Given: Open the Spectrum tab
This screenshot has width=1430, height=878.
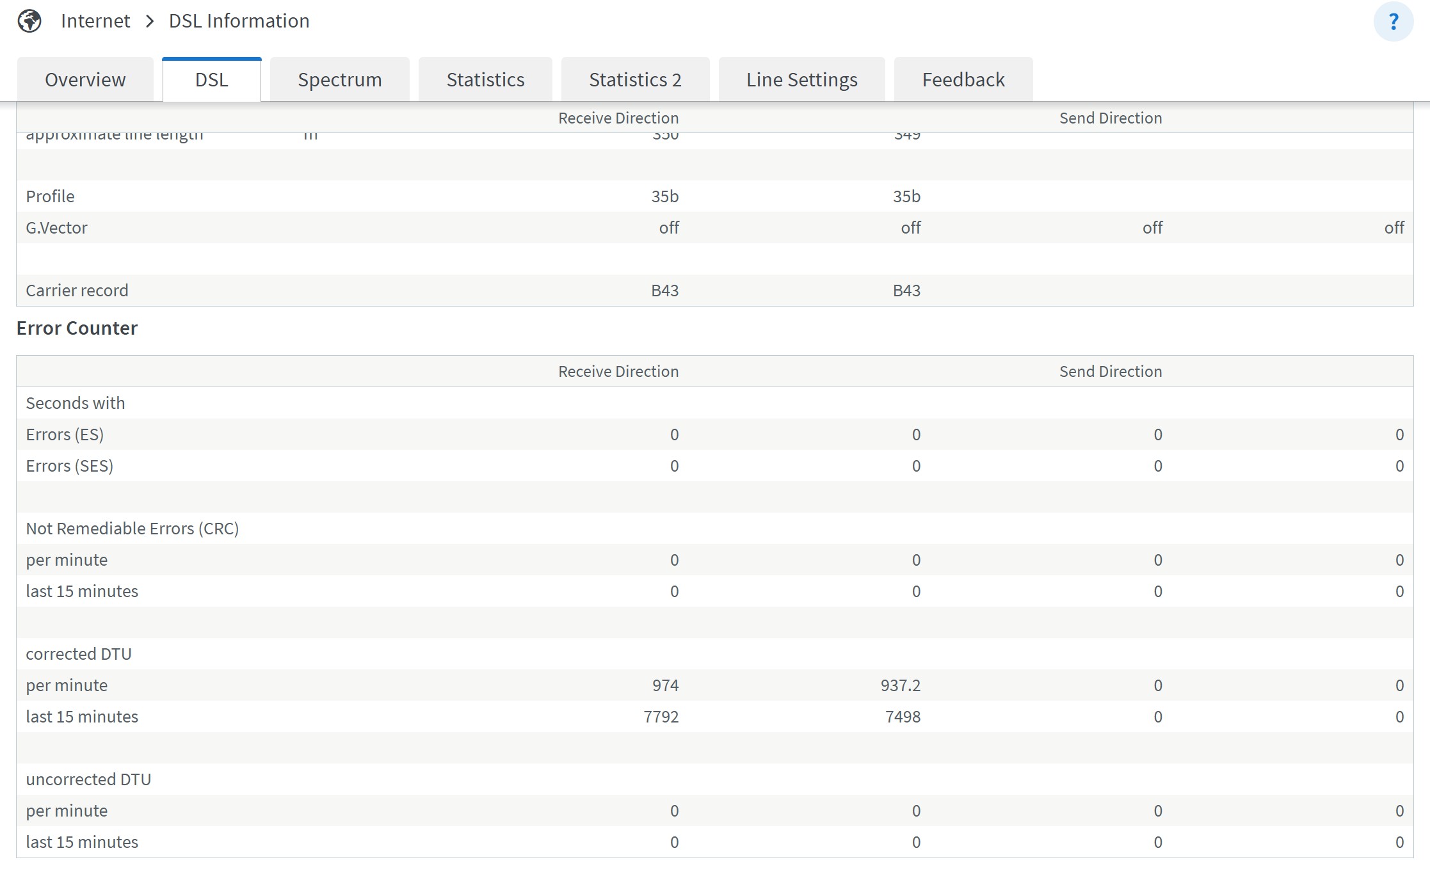Looking at the screenshot, I should point(339,79).
